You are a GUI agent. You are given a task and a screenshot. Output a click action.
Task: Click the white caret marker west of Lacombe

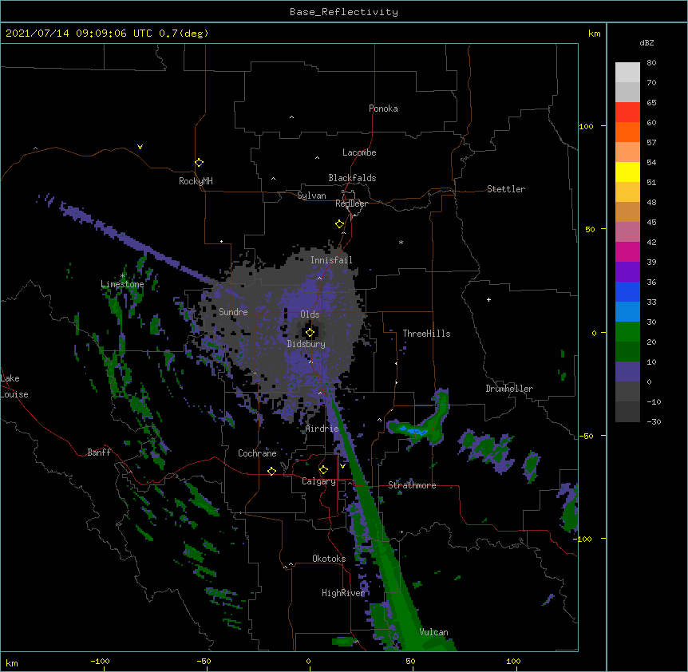[317, 158]
